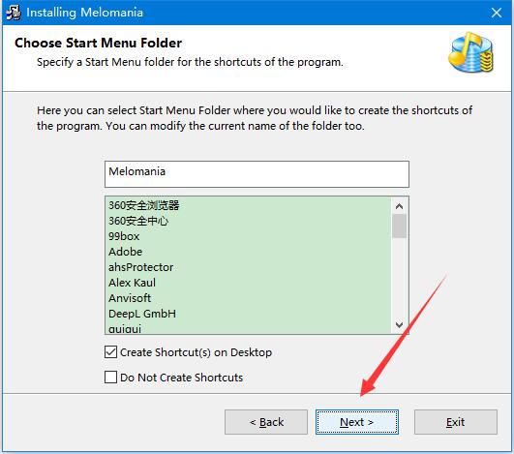Toggle Create Shortcut(s) on Desktop checkbox

(110, 352)
